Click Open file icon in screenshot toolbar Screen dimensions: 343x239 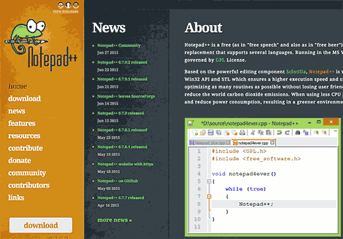pos(203,133)
